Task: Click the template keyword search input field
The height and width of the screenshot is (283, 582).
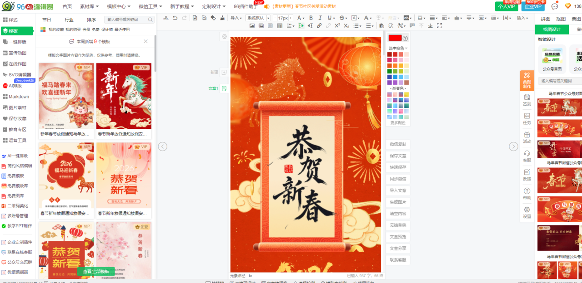Action: click(x=129, y=20)
